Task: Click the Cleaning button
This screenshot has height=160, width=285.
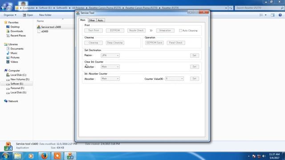Action: (x=94, y=43)
